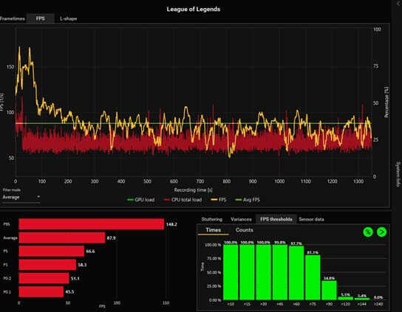This screenshot has height=312, width=402.
Task: Click the League of Legends chart title
Action: point(194,9)
